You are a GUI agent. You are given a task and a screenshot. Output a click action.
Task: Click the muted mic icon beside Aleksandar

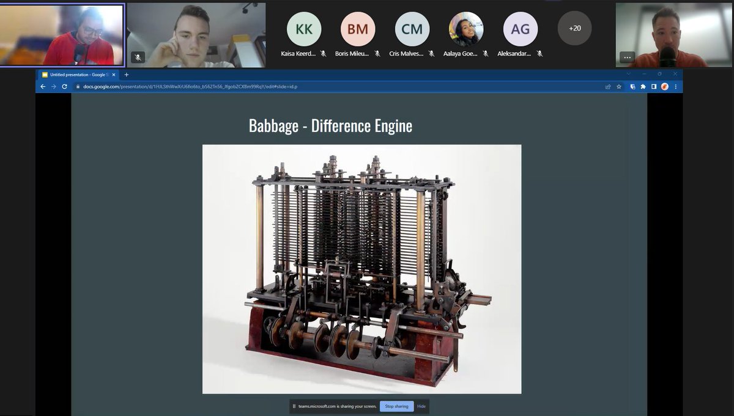(539, 54)
